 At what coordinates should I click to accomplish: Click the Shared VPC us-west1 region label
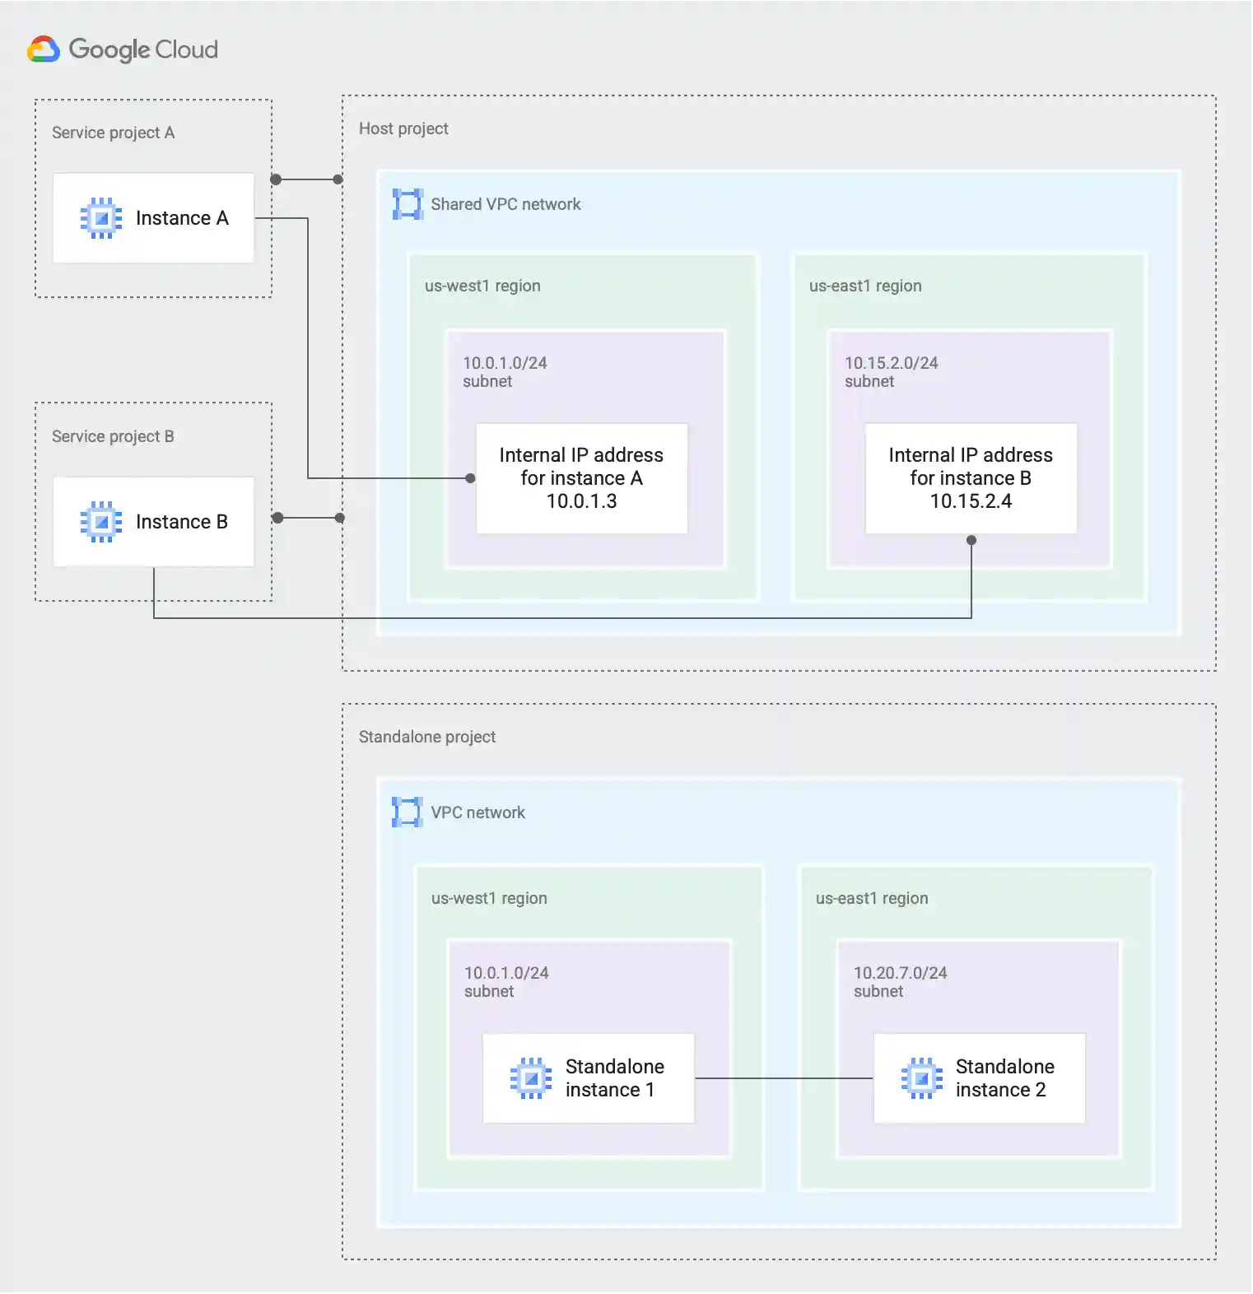point(482,286)
